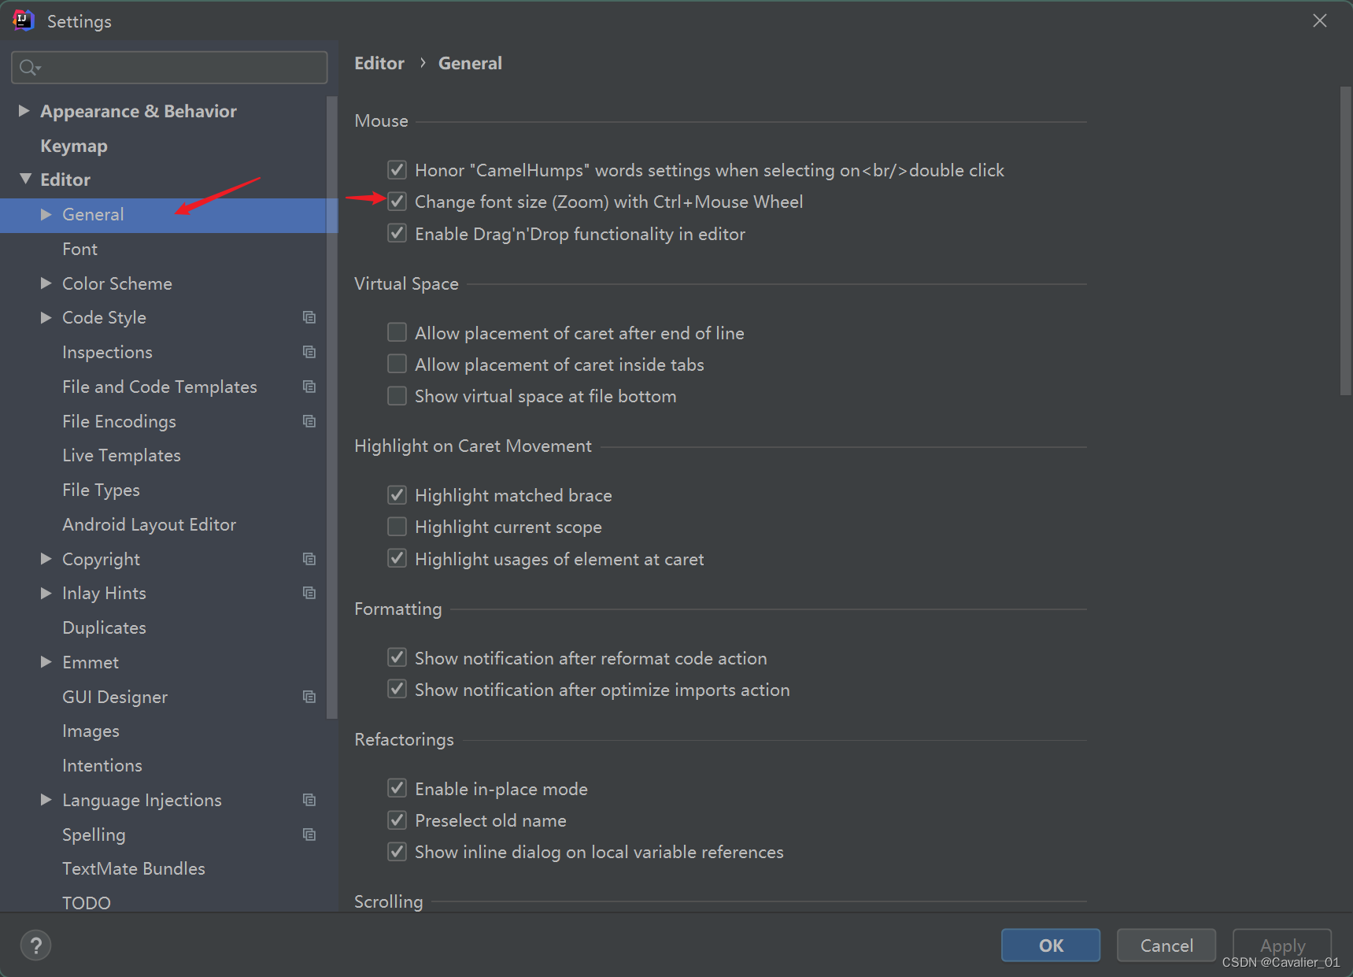Click project-level icon beside File Encodings
The width and height of the screenshot is (1353, 977).
pyautogui.click(x=309, y=421)
